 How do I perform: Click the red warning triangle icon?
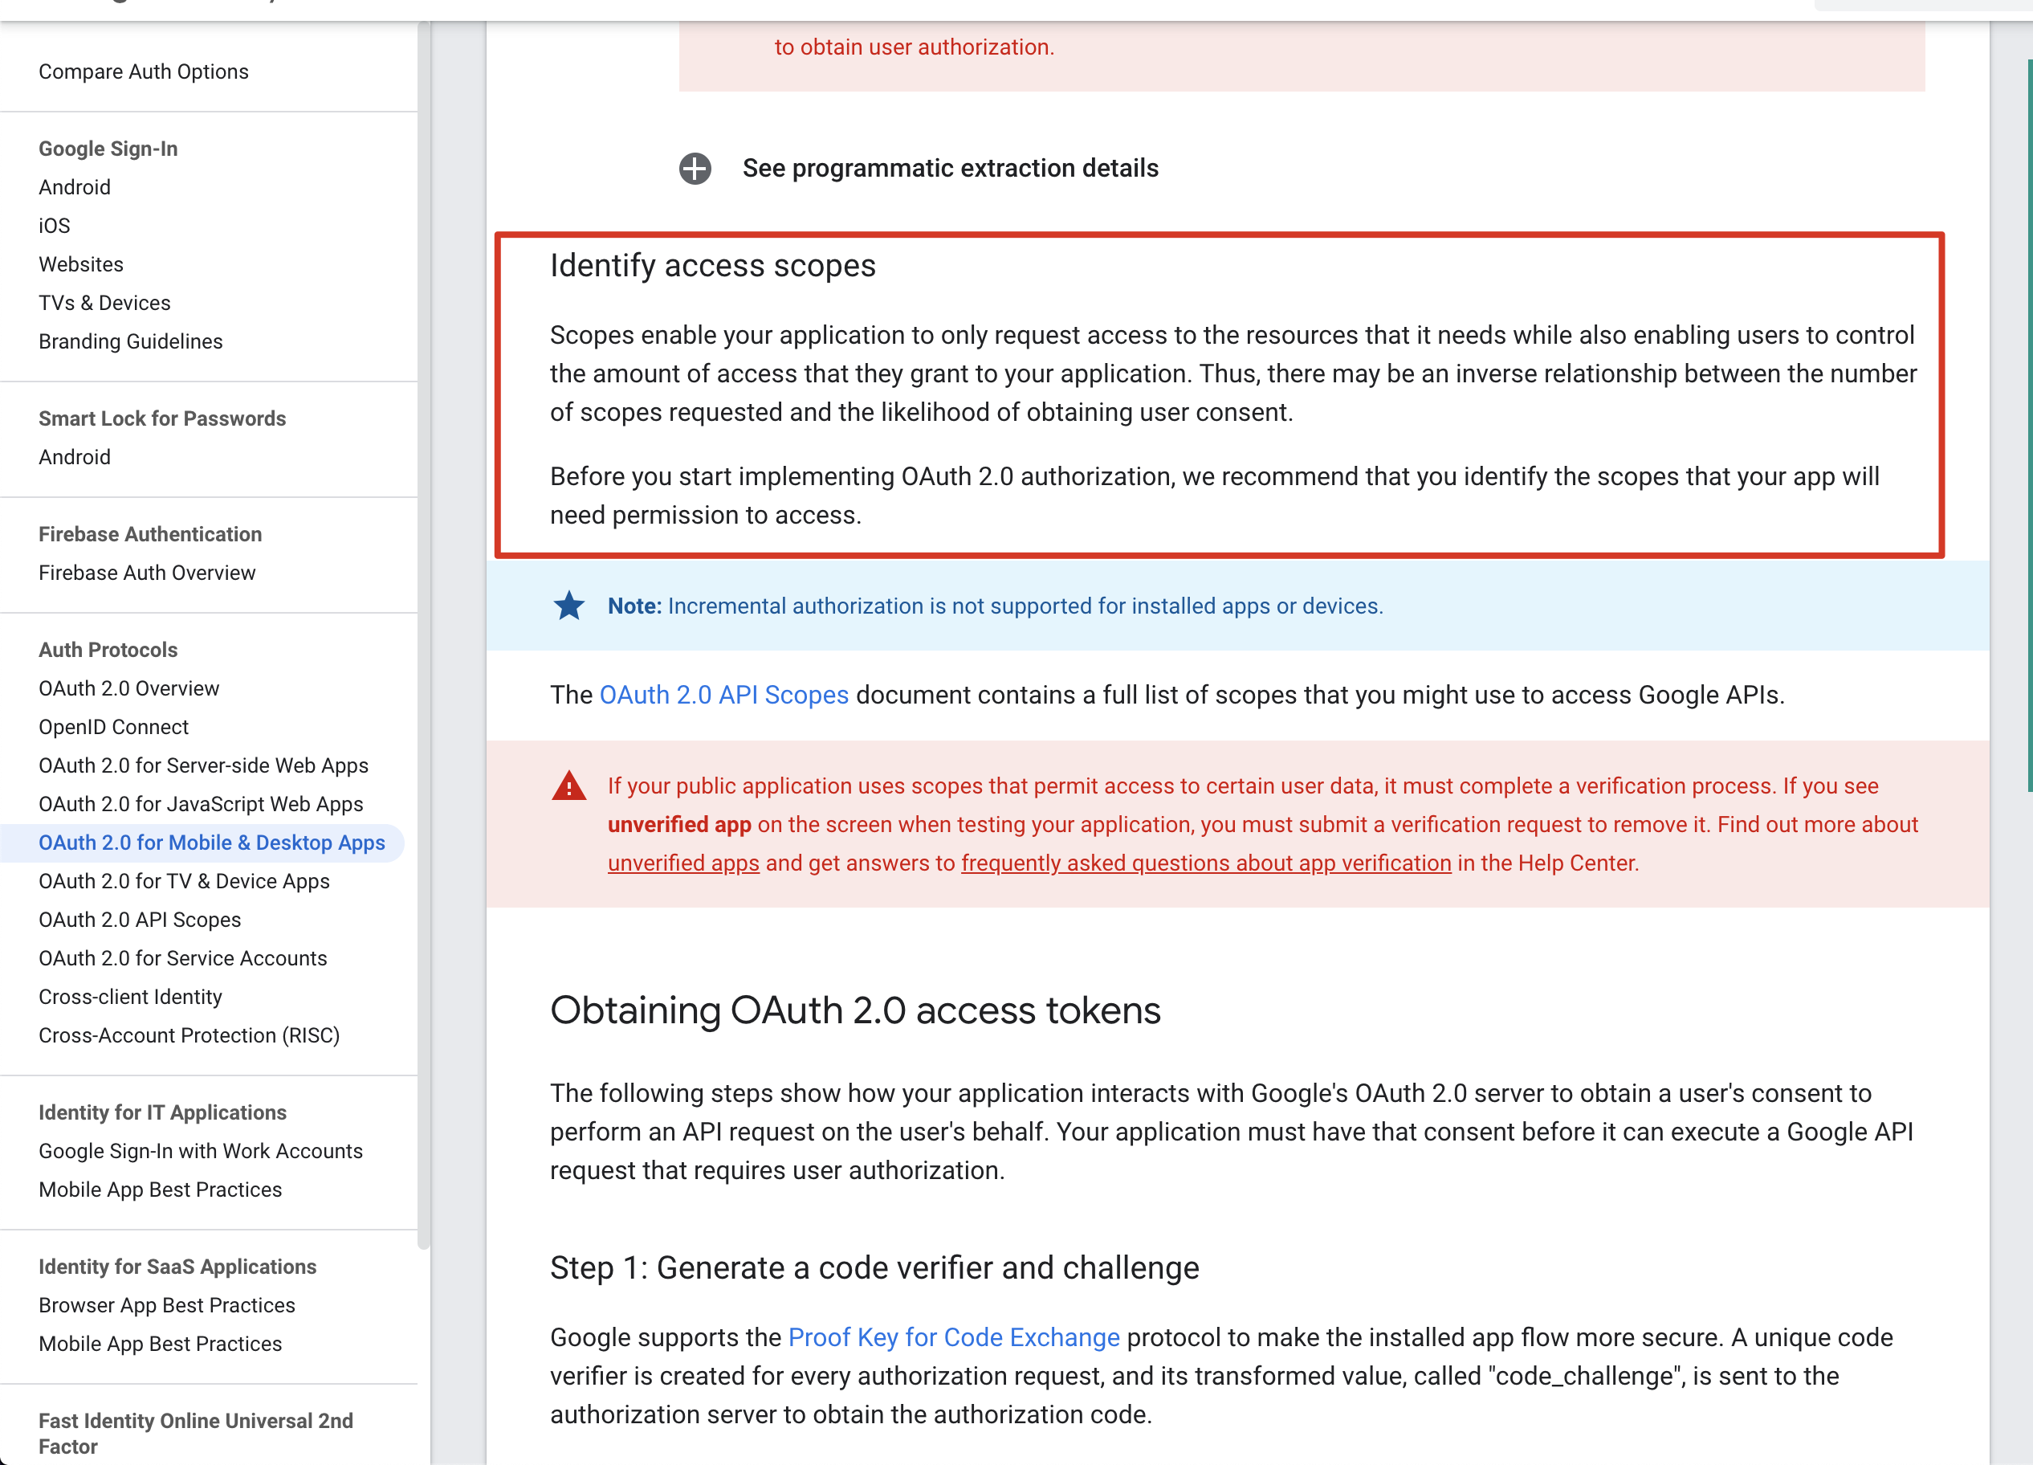568,786
